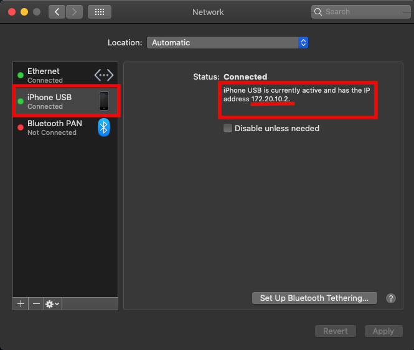Enable the Disable unless needed checkbox
Image resolution: width=414 pixels, height=350 pixels.
tap(228, 128)
